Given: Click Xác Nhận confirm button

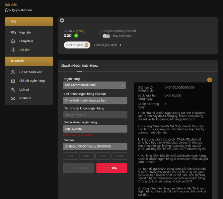Looking at the screenshot, I should coord(78,168).
